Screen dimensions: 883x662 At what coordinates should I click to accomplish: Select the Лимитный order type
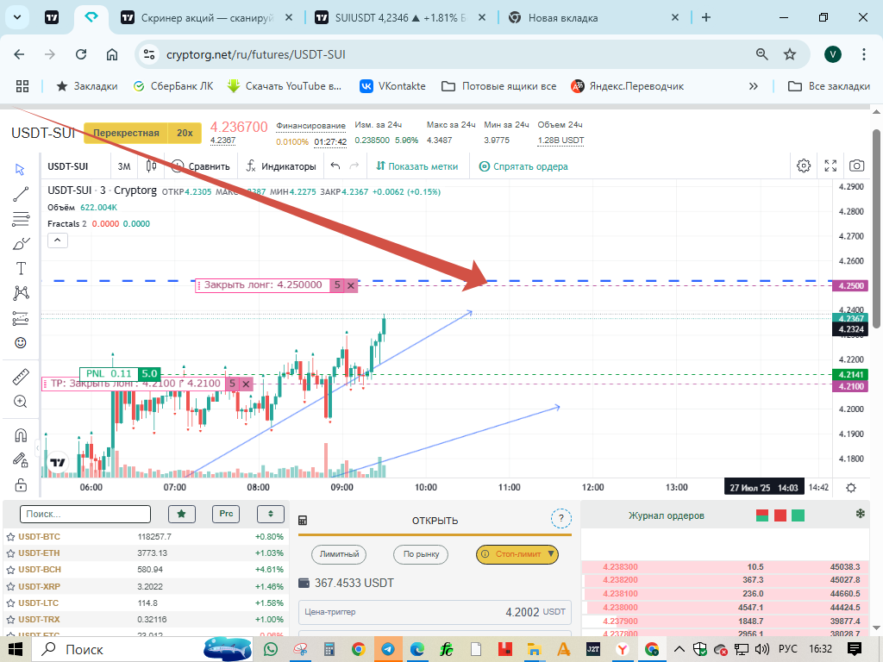[339, 554]
